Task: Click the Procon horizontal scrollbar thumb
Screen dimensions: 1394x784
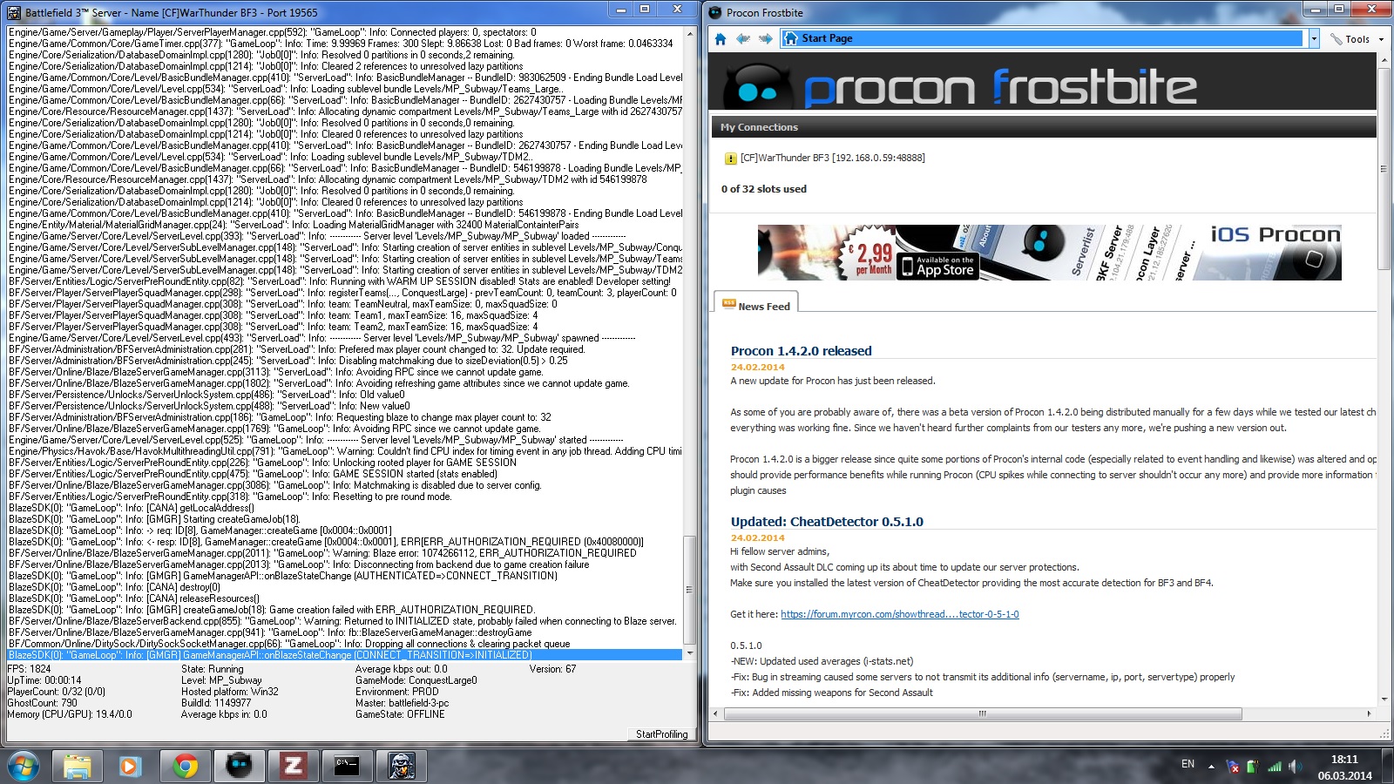Action: click(x=983, y=713)
